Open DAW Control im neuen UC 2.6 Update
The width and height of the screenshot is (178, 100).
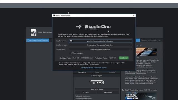pos(141,90)
